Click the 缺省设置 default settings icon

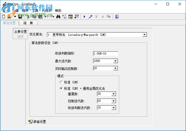pyautogui.click(x=30, y=121)
